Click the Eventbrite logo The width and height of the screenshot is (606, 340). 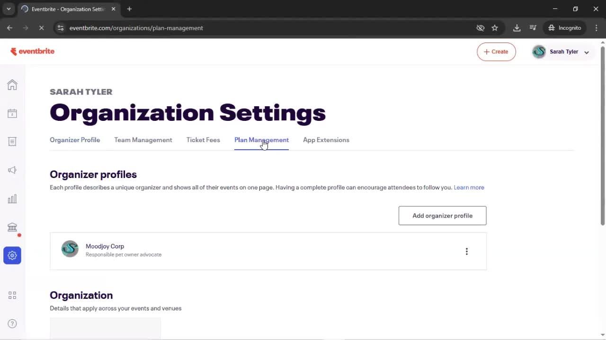(x=32, y=51)
